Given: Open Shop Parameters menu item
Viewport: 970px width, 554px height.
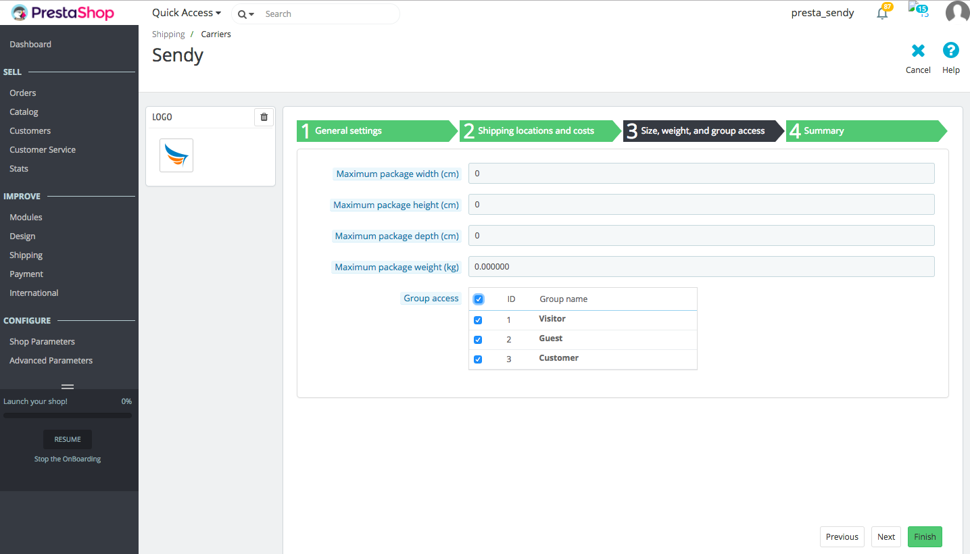Looking at the screenshot, I should (42, 341).
